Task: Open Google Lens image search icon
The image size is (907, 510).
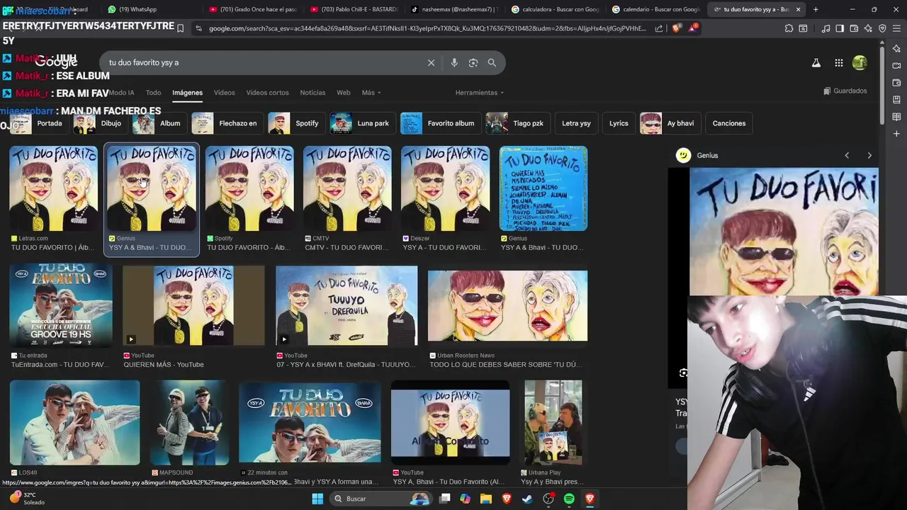Action: tap(473, 62)
